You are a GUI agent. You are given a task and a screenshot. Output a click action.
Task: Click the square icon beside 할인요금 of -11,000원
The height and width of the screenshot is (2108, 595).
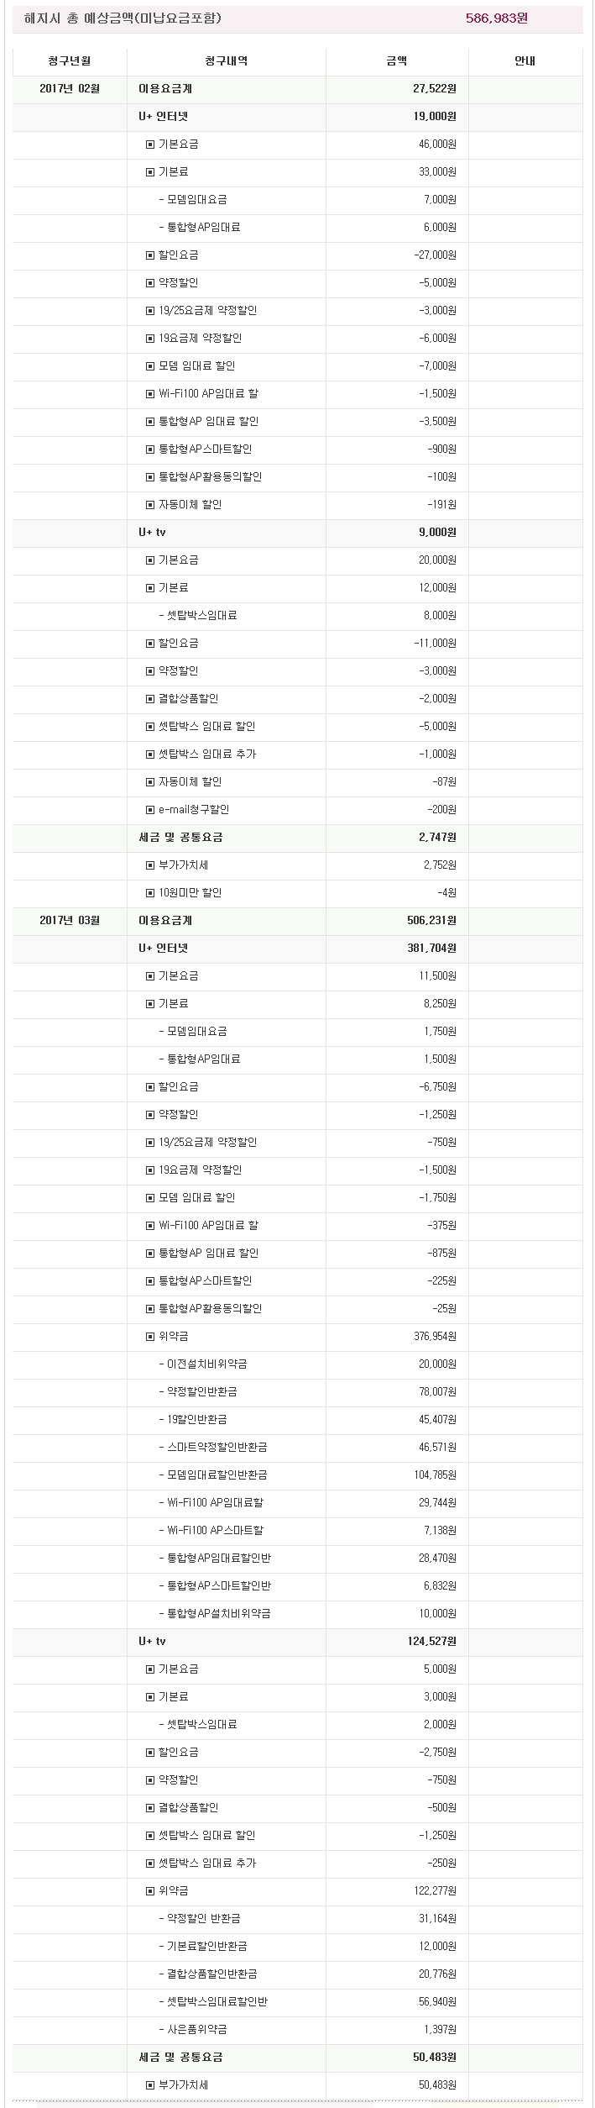click(x=150, y=644)
